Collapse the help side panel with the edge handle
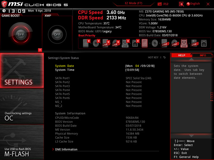The width and height of the screenshot is (214, 160). coord(212,97)
